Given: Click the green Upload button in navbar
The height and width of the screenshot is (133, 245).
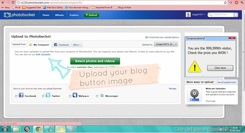Looking at the screenshot, I should click(92, 15).
